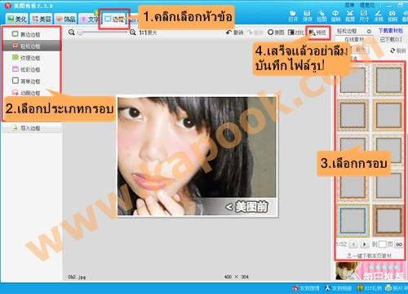Select the beige frame thumbnail in first row
The image size is (408, 294).
[x=388, y=80]
